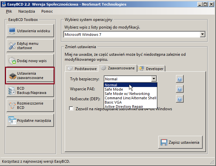Click the EasyBCD title bar app icon

point(4,4)
